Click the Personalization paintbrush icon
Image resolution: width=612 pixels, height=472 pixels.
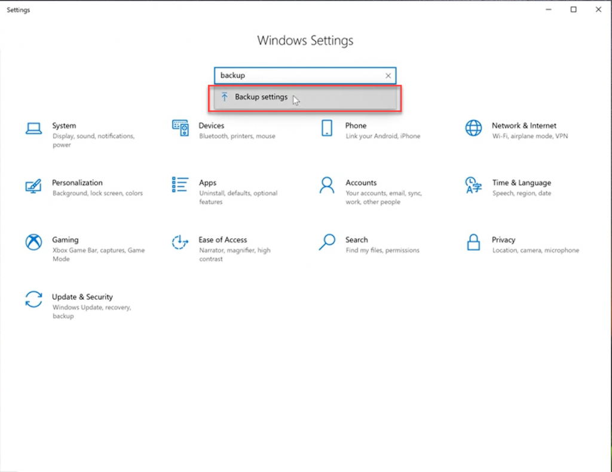click(x=33, y=185)
